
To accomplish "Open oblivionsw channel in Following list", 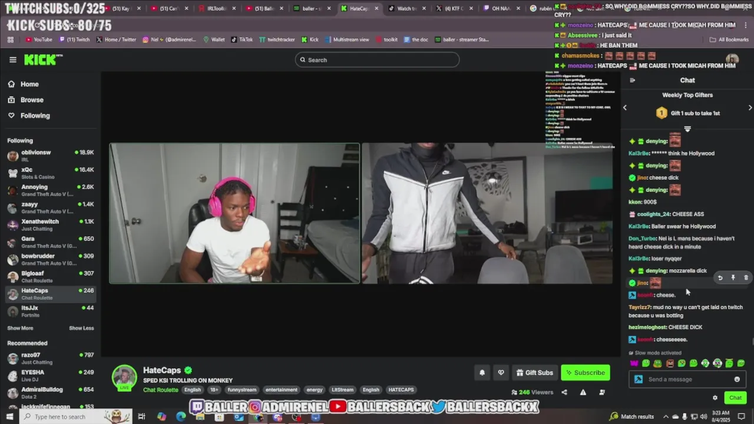I will coord(50,155).
